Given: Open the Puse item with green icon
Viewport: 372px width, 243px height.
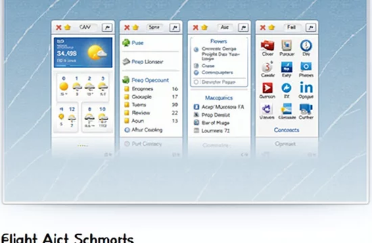Looking at the screenshot, I should coord(133,43).
